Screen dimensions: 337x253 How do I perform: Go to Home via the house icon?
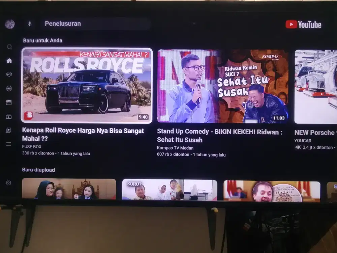(9, 61)
